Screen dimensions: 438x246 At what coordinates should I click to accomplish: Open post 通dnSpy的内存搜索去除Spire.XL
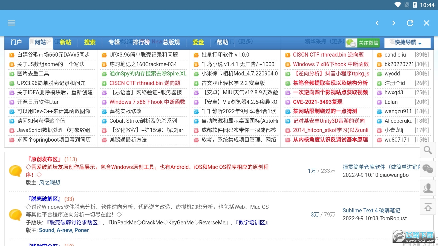(x=148, y=74)
